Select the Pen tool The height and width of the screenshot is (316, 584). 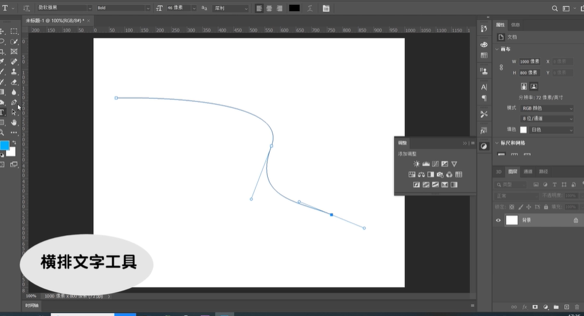click(x=14, y=102)
